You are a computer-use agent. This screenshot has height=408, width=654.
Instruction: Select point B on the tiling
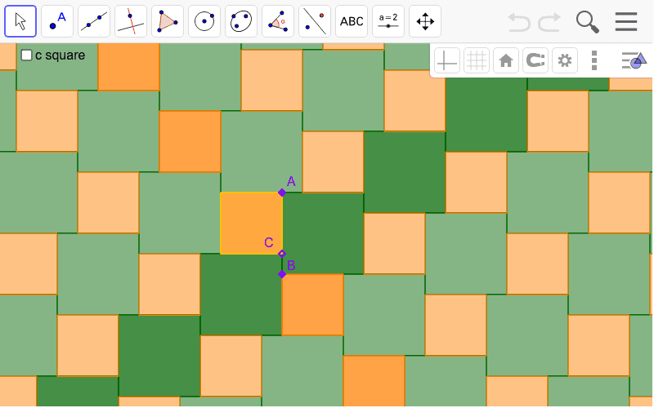coord(282,274)
